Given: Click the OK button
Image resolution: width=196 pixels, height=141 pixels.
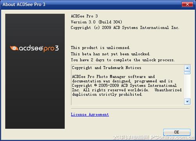Looking at the screenshot, I should tap(177, 132).
